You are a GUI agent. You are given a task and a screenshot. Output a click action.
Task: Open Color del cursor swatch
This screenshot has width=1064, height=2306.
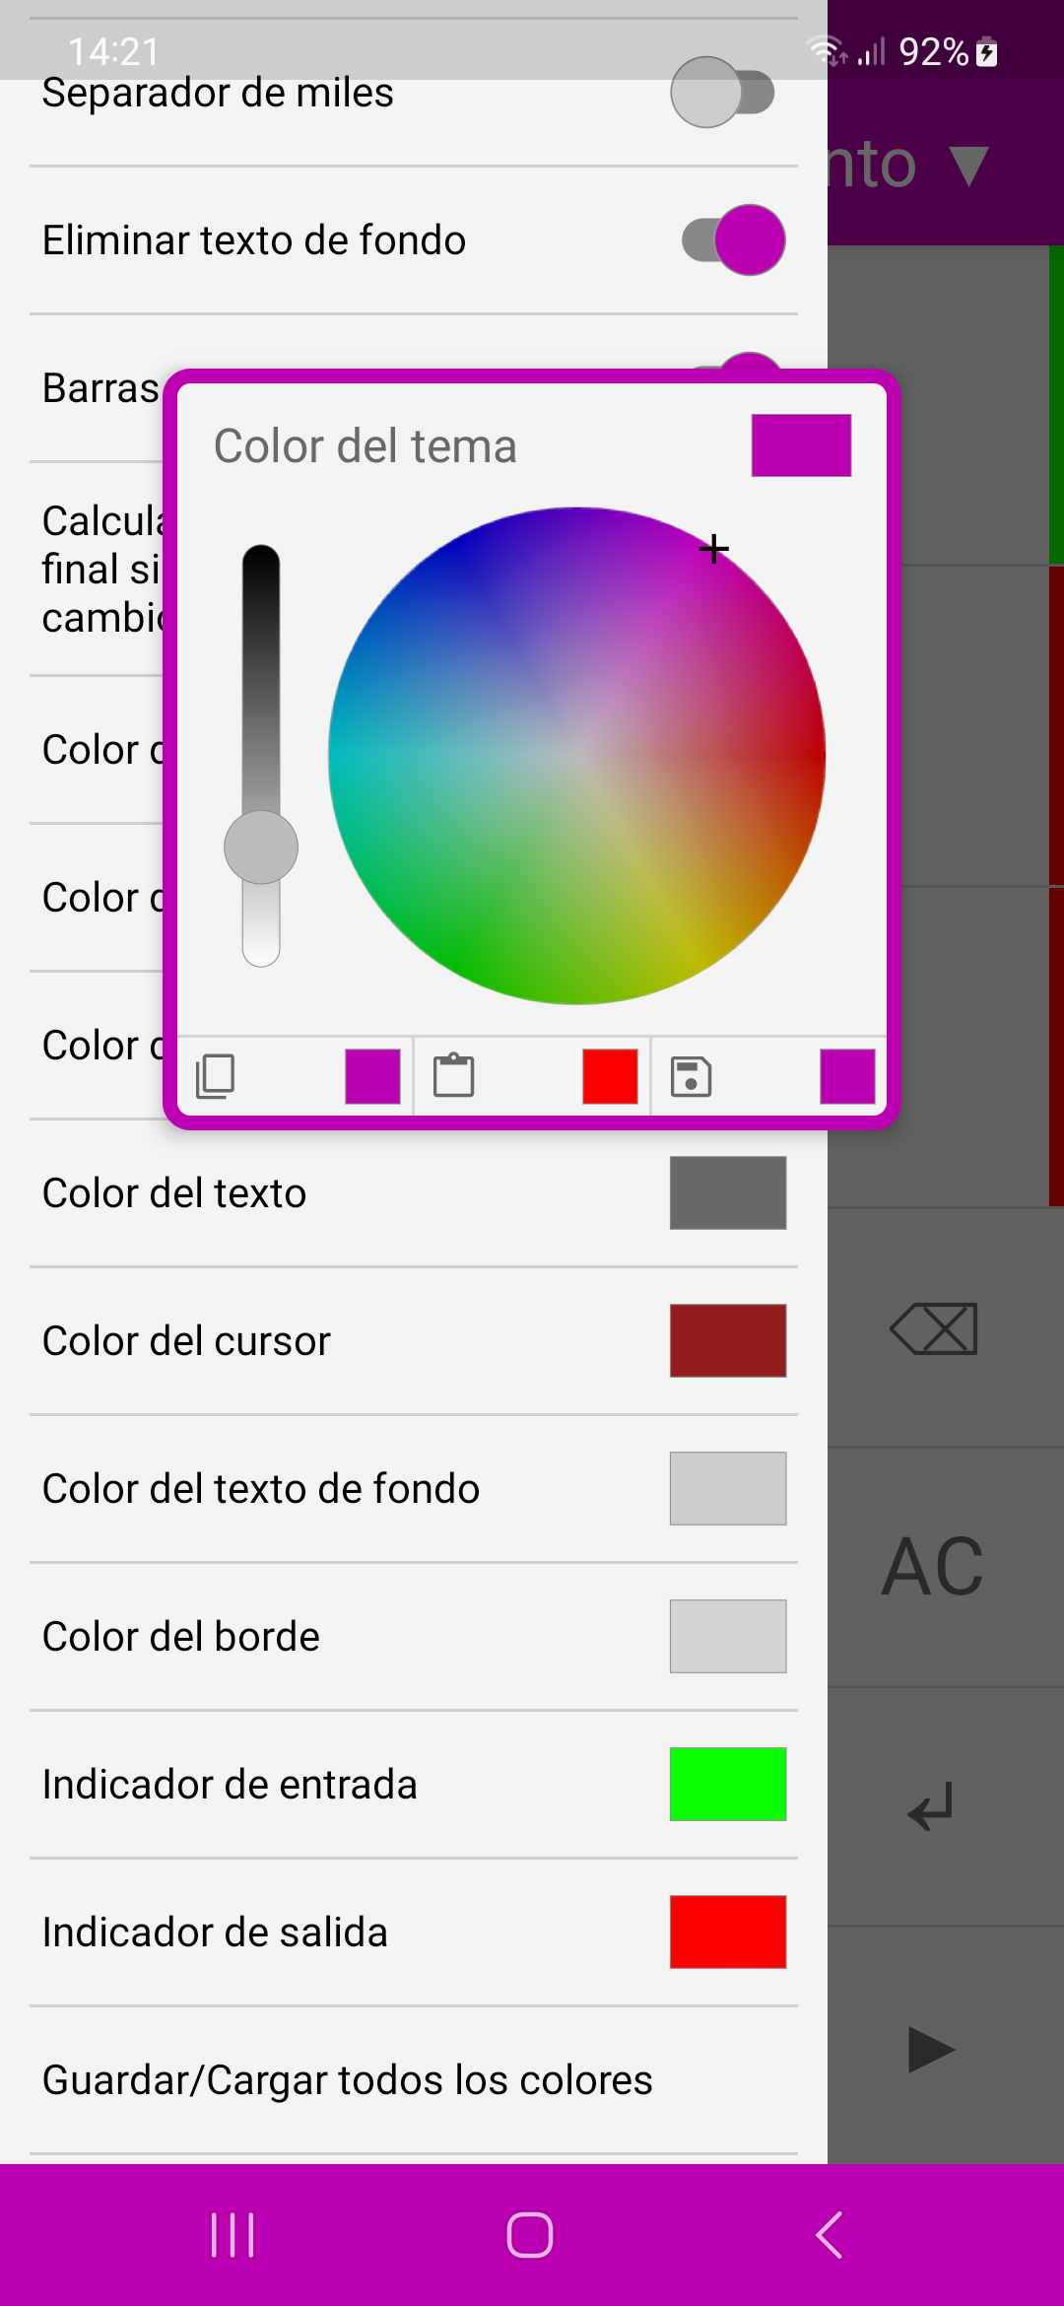(728, 1341)
